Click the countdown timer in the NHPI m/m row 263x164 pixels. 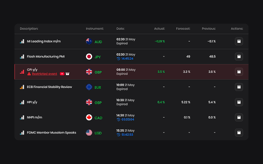pos(126,119)
